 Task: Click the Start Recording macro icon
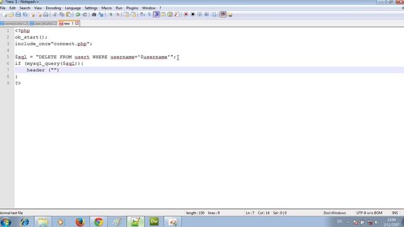tap(186, 15)
